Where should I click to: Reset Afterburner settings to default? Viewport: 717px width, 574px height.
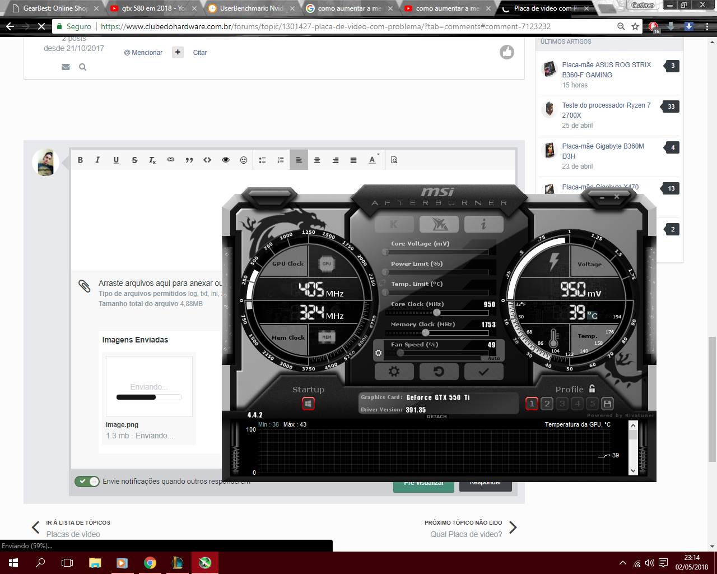coord(439,371)
